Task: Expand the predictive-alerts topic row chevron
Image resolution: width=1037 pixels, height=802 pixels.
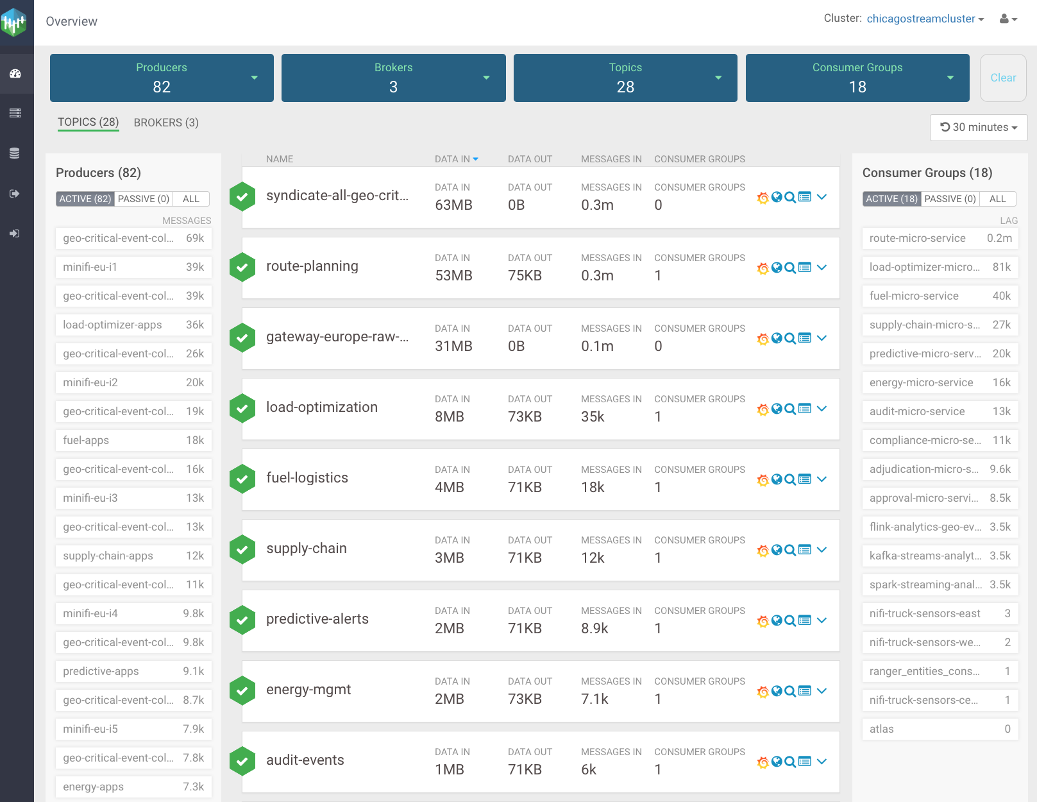Action: tap(822, 620)
